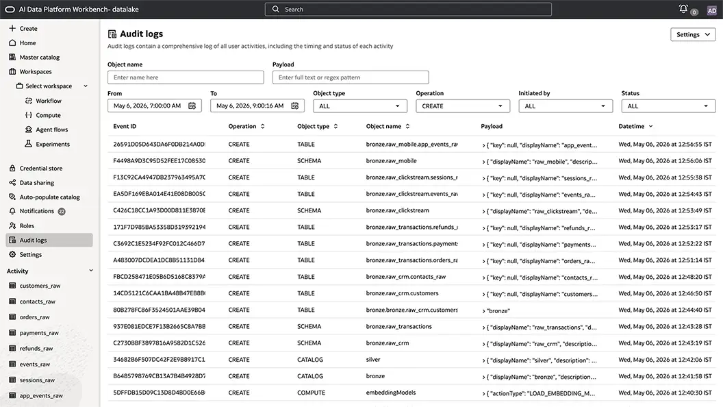Click the Master catalog book icon

coord(12,58)
